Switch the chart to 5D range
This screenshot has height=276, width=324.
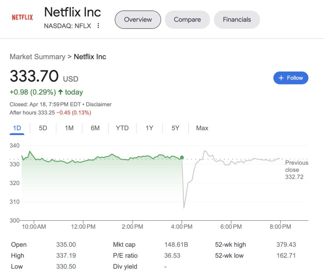point(43,128)
